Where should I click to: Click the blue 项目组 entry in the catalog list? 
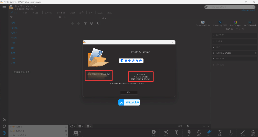click(x=14, y=28)
